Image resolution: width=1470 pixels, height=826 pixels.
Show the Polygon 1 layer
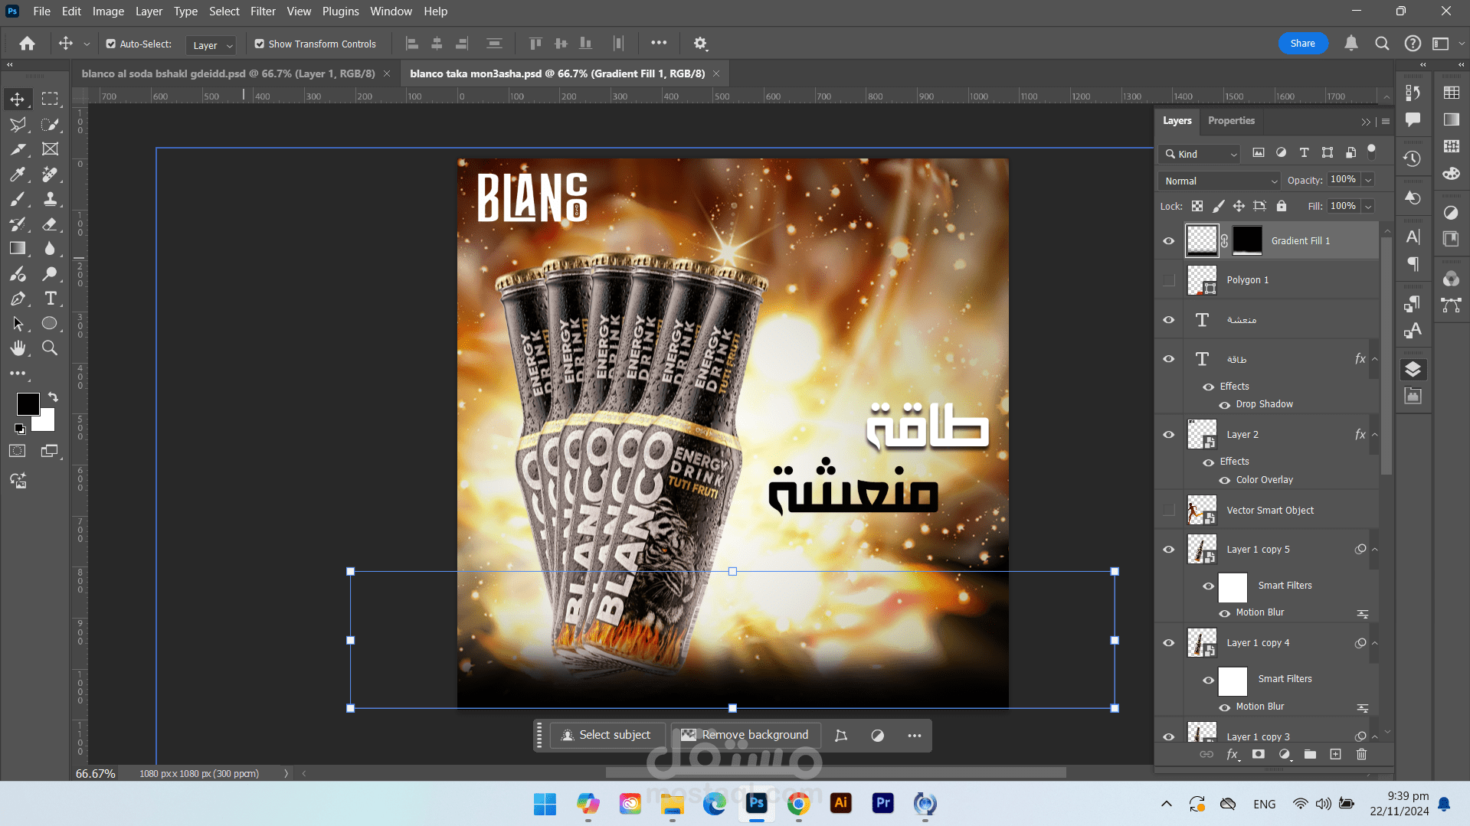coord(1169,280)
